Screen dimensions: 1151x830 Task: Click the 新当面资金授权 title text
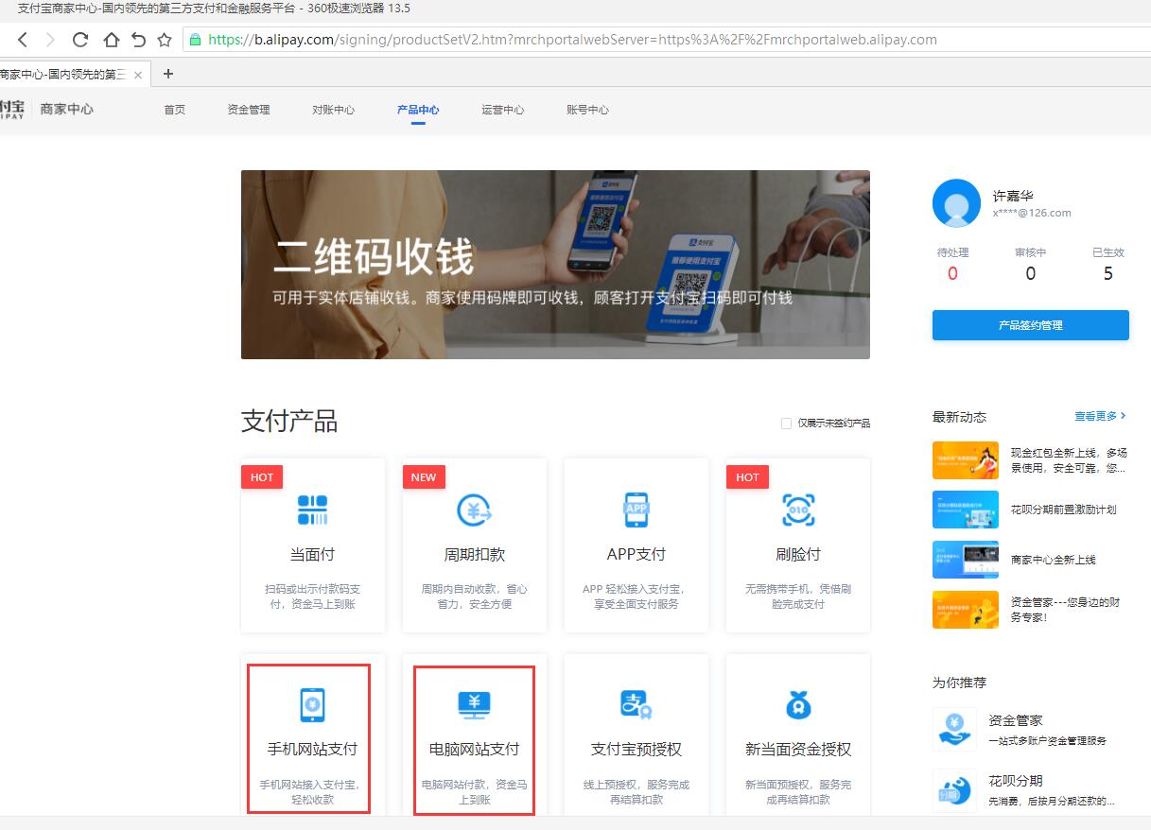point(798,750)
